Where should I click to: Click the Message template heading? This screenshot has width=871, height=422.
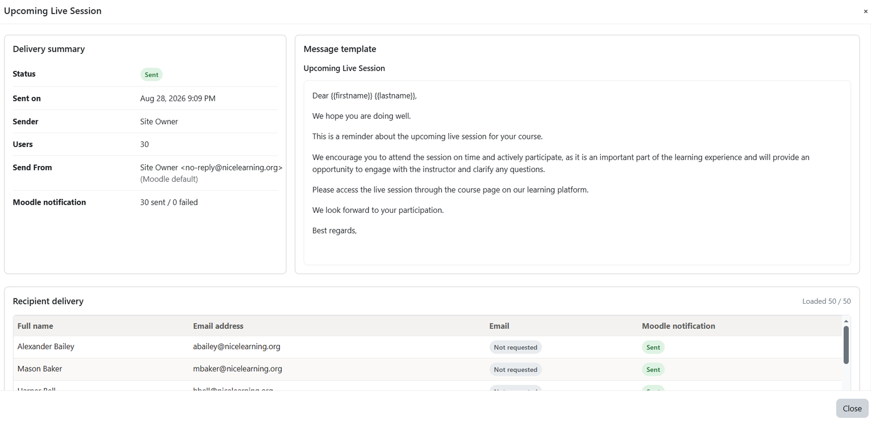pyautogui.click(x=340, y=49)
